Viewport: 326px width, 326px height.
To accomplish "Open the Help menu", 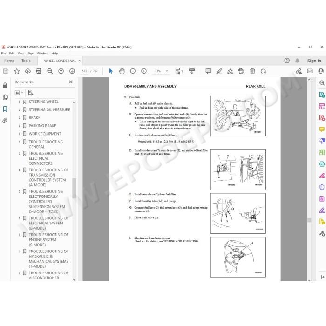I will point(54,54).
